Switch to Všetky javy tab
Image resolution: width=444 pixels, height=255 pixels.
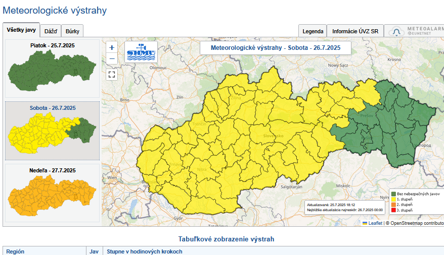coord(21,30)
